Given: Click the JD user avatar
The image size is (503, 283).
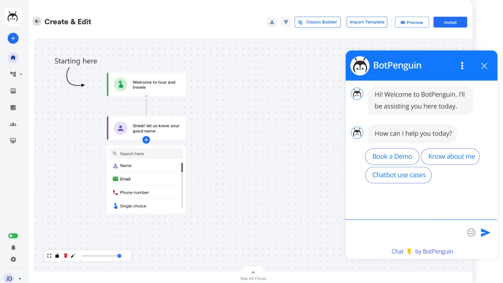Looking at the screenshot, I should 9,279.
